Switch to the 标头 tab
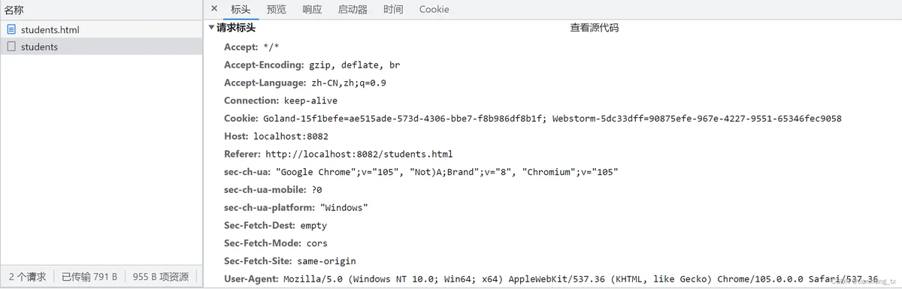Image resolution: width=902 pixels, height=289 pixels. (x=241, y=10)
